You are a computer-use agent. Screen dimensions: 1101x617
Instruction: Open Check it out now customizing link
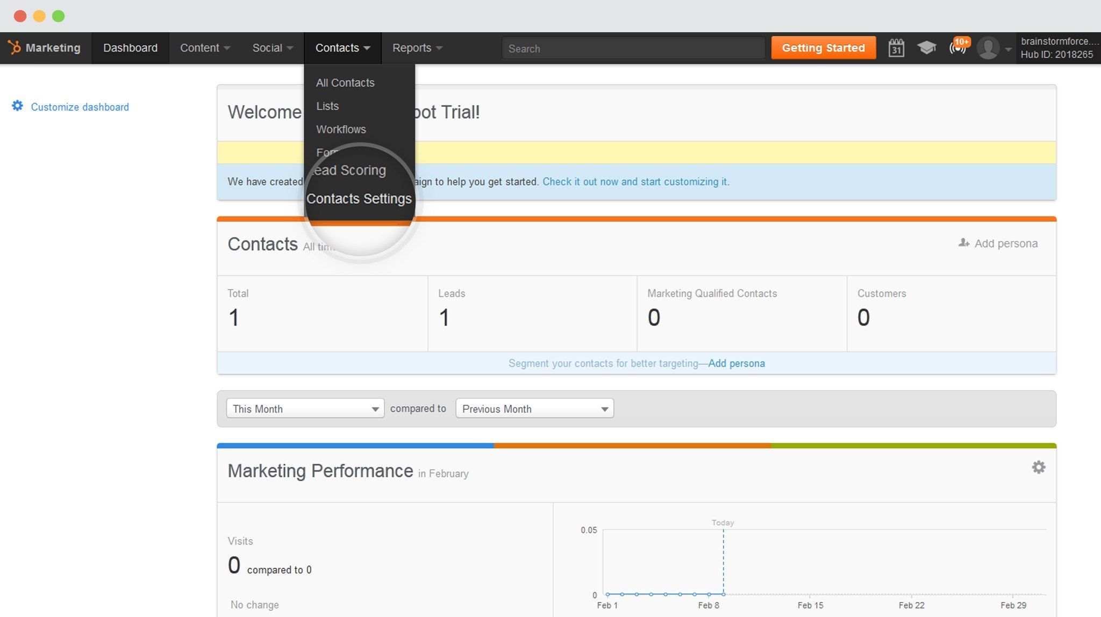pyautogui.click(x=635, y=182)
